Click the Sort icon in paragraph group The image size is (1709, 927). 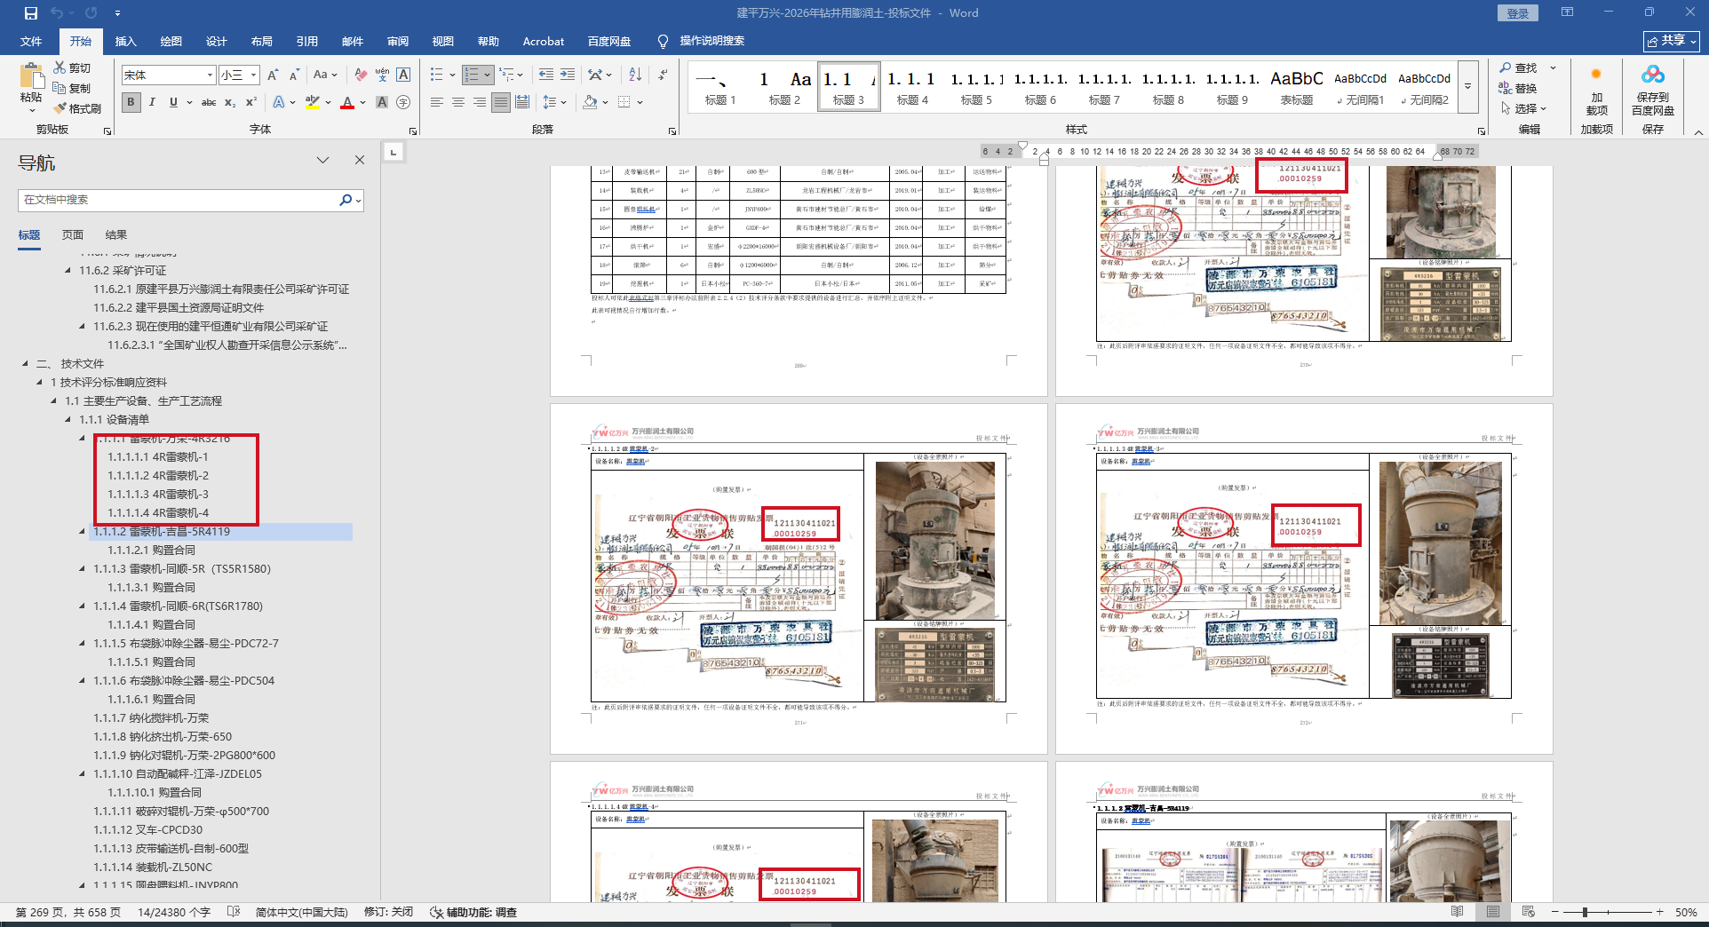635,75
